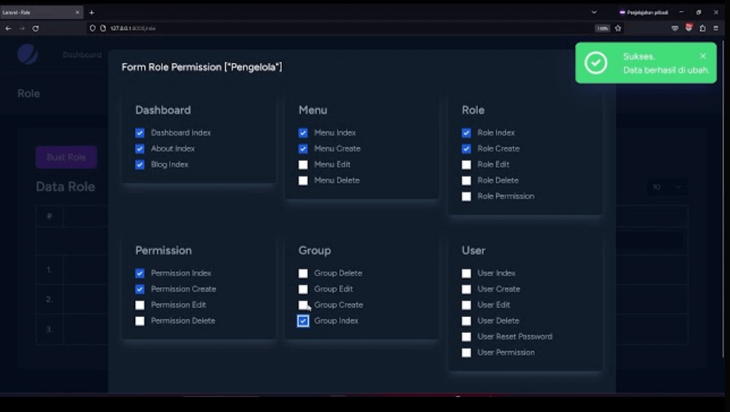Enable Permission Edit checkbox
Viewport: 730px width, 412px height.
coord(139,305)
